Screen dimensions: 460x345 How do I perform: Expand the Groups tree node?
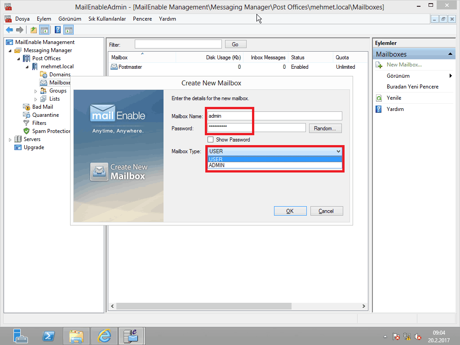(x=36, y=91)
